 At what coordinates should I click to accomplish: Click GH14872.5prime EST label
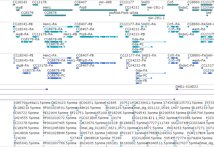(150, 128)
